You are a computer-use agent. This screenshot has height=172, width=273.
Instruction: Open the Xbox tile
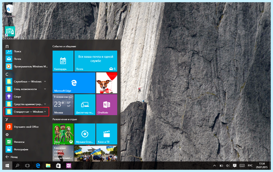tap(63, 134)
